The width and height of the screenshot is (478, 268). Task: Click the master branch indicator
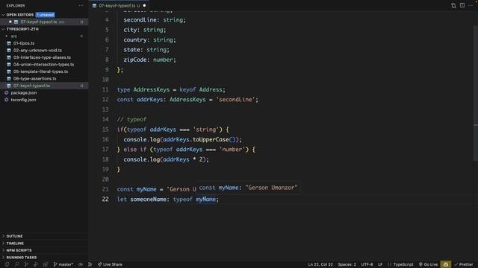(63, 264)
